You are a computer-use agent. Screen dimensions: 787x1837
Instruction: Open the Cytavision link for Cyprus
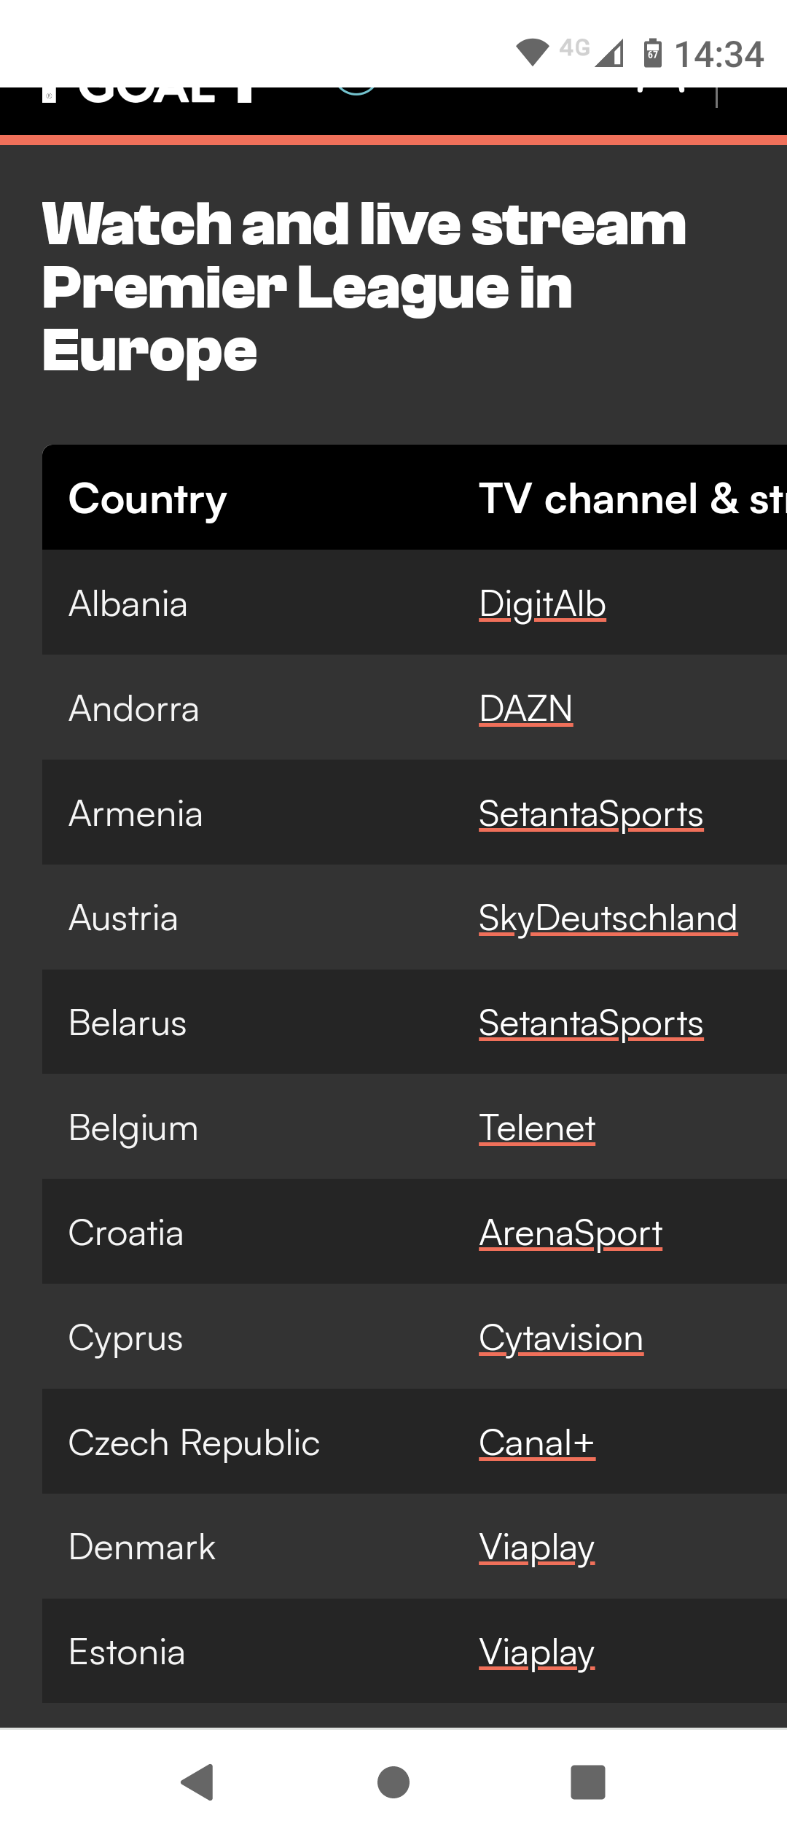tap(561, 1338)
